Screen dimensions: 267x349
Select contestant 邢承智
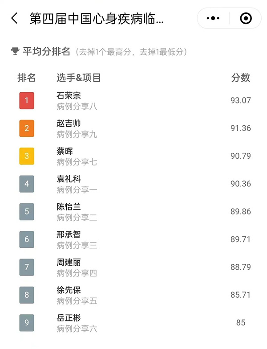click(x=69, y=234)
